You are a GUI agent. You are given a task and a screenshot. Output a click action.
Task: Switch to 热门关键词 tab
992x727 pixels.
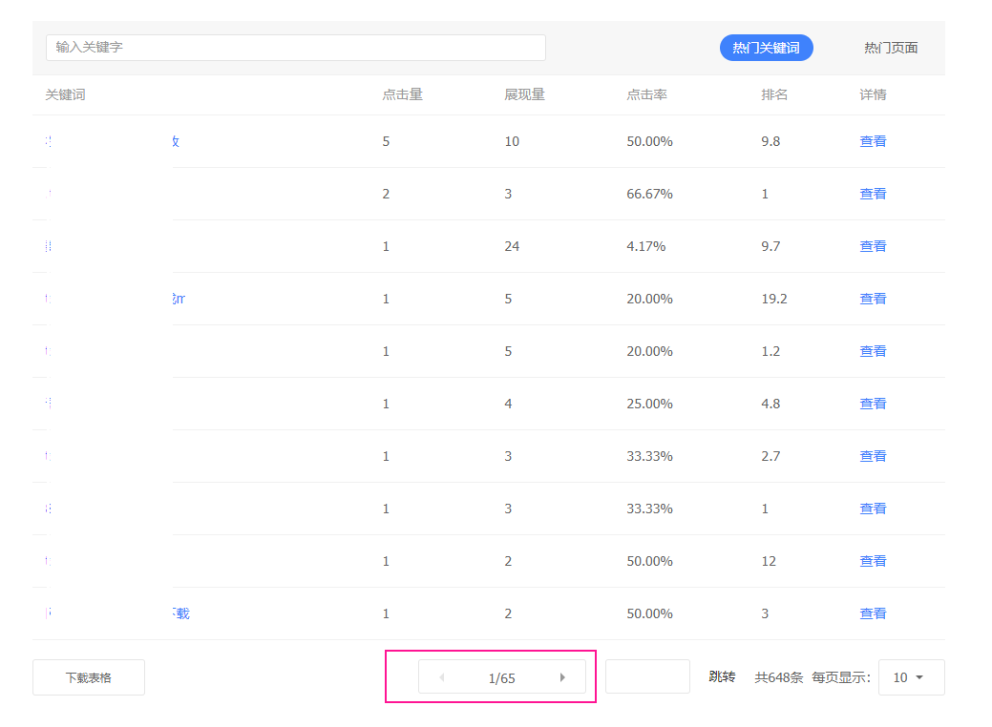(x=766, y=48)
